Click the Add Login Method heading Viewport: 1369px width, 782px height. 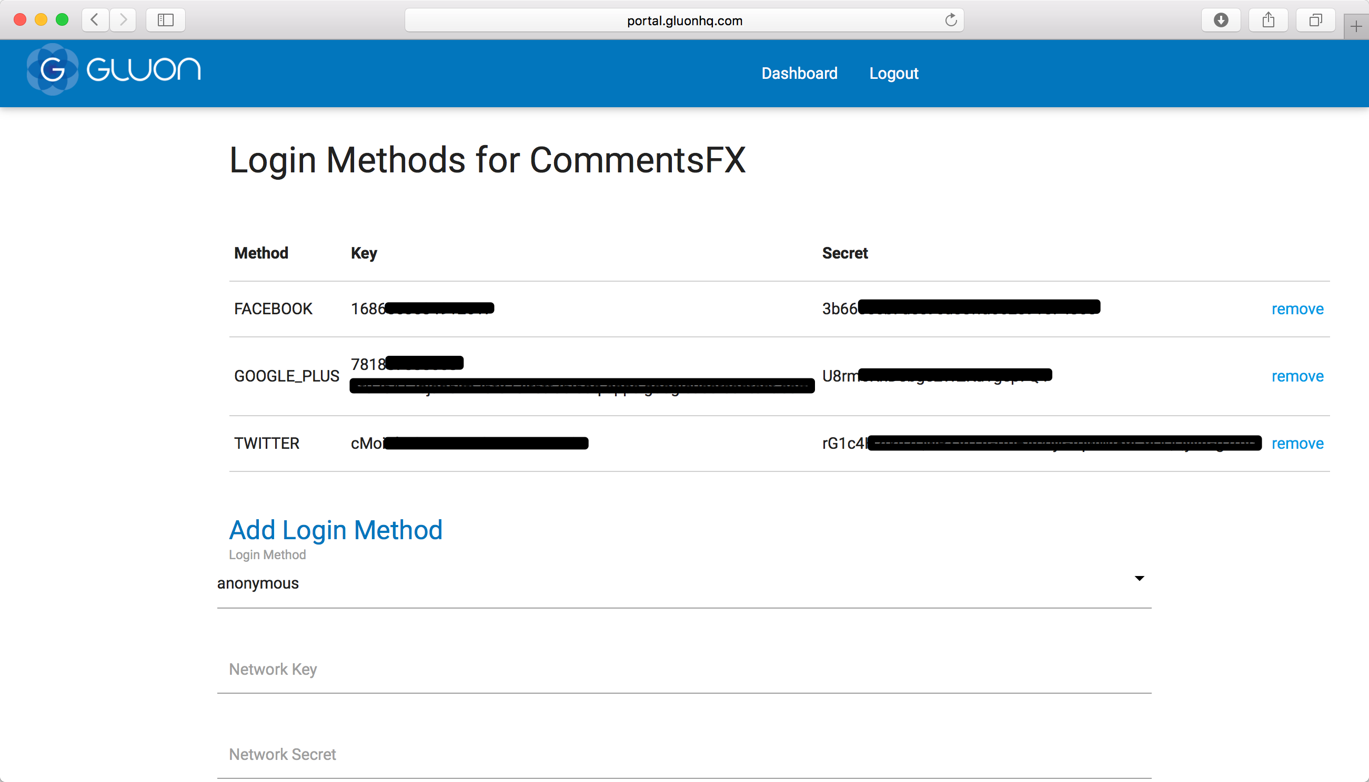[x=336, y=530]
